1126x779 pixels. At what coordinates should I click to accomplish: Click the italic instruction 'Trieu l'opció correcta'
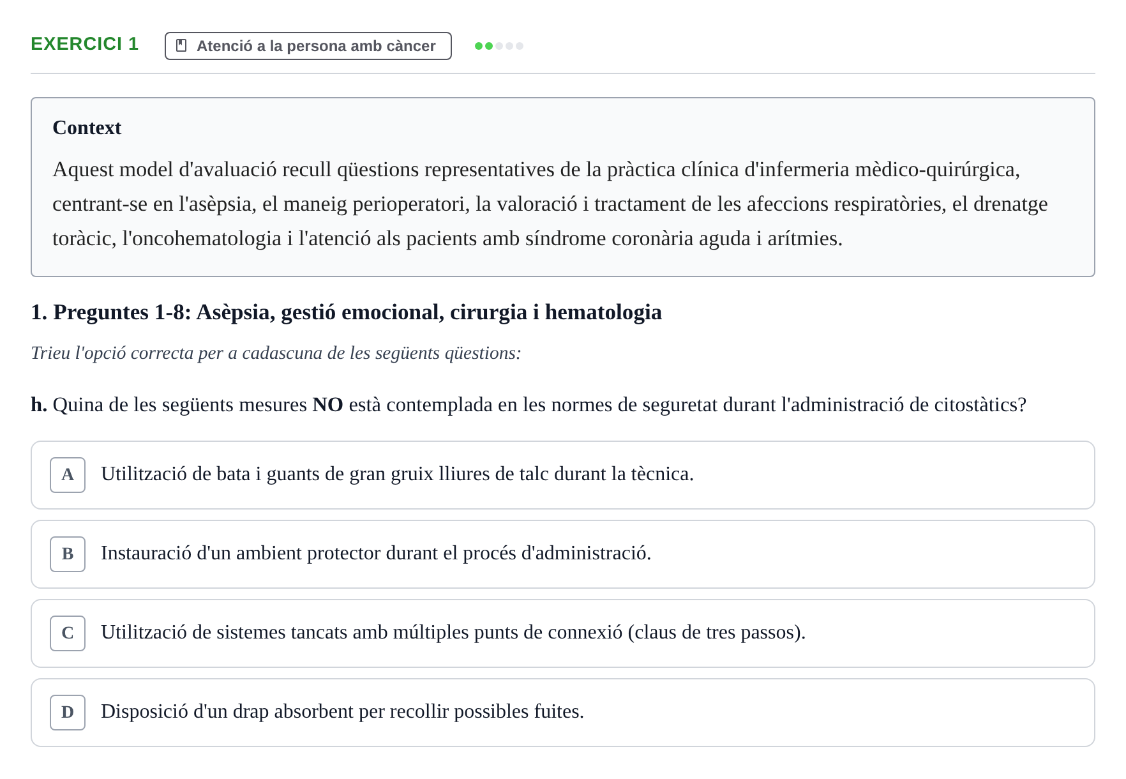pyautogui.click(x=276, y=353)
